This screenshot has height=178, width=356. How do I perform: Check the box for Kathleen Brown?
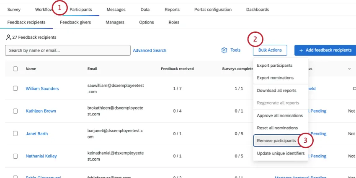point(15,111)
